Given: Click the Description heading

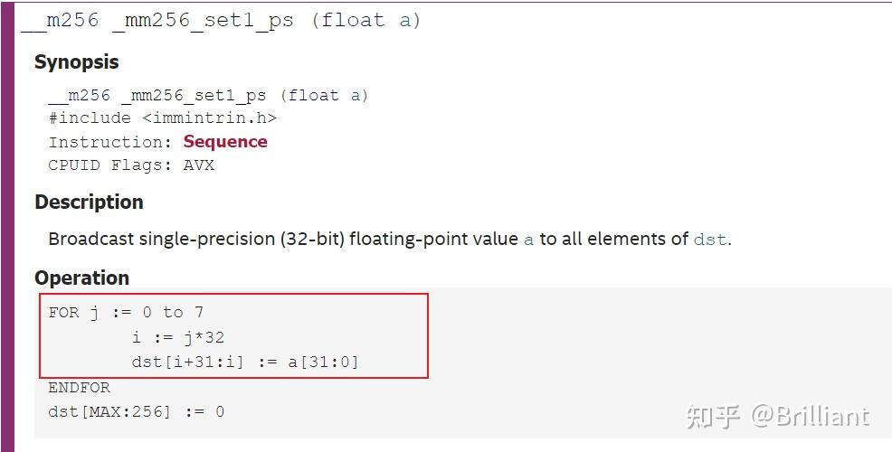Looking at the screenshot, I should click(x=89, y=202).
